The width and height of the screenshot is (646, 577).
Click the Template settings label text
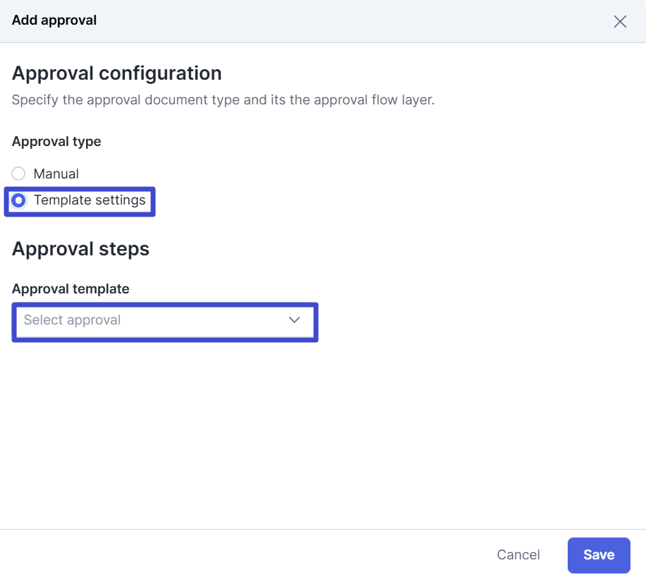pyautogui.click(x=90, y=200)
